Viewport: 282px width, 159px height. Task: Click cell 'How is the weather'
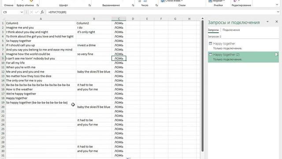click(x=41, y=89)
